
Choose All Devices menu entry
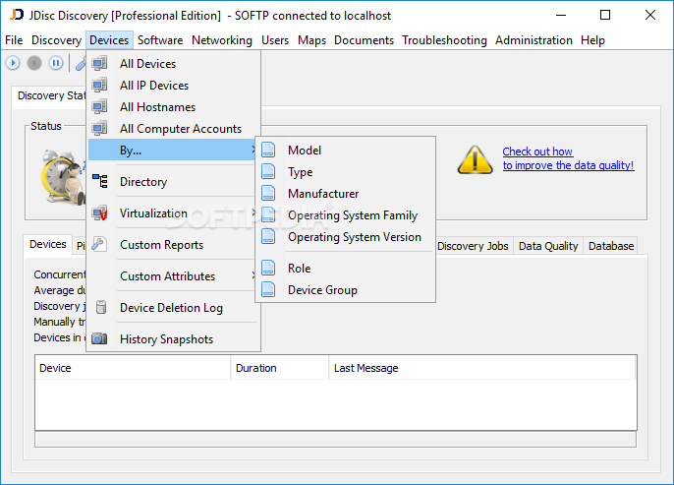tap(173, 64)
